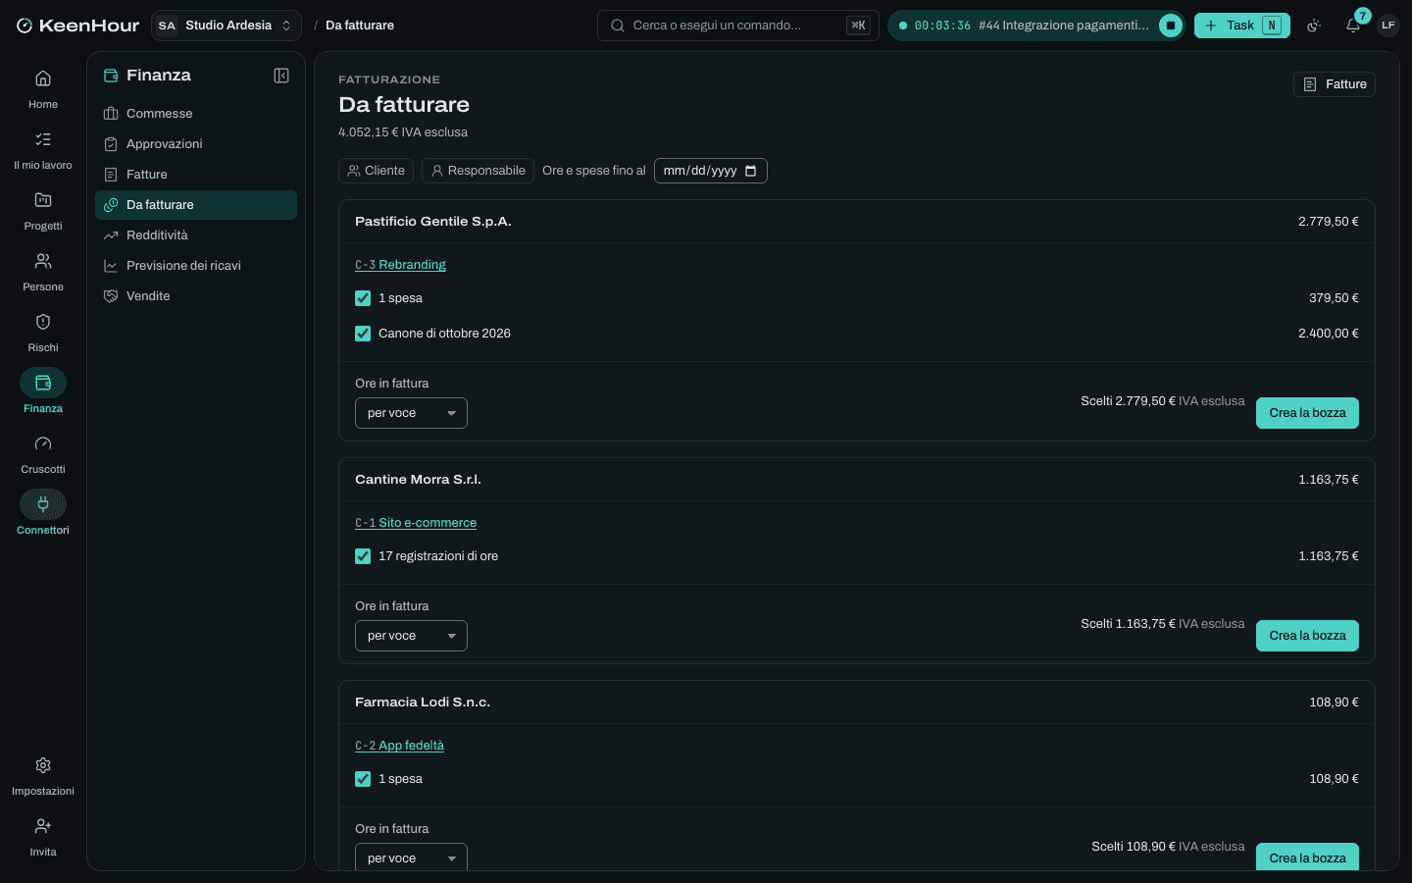Open the LF user avatar menu
Viewport: 1412px width, 883px height.
tap(1387, 26)
